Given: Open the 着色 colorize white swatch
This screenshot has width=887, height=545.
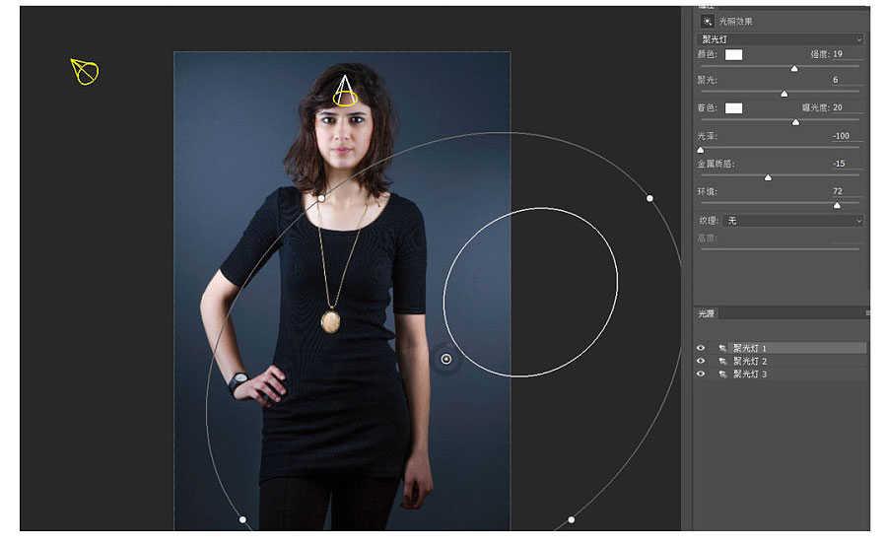Looking at the screenshot, I should [733, 107].
